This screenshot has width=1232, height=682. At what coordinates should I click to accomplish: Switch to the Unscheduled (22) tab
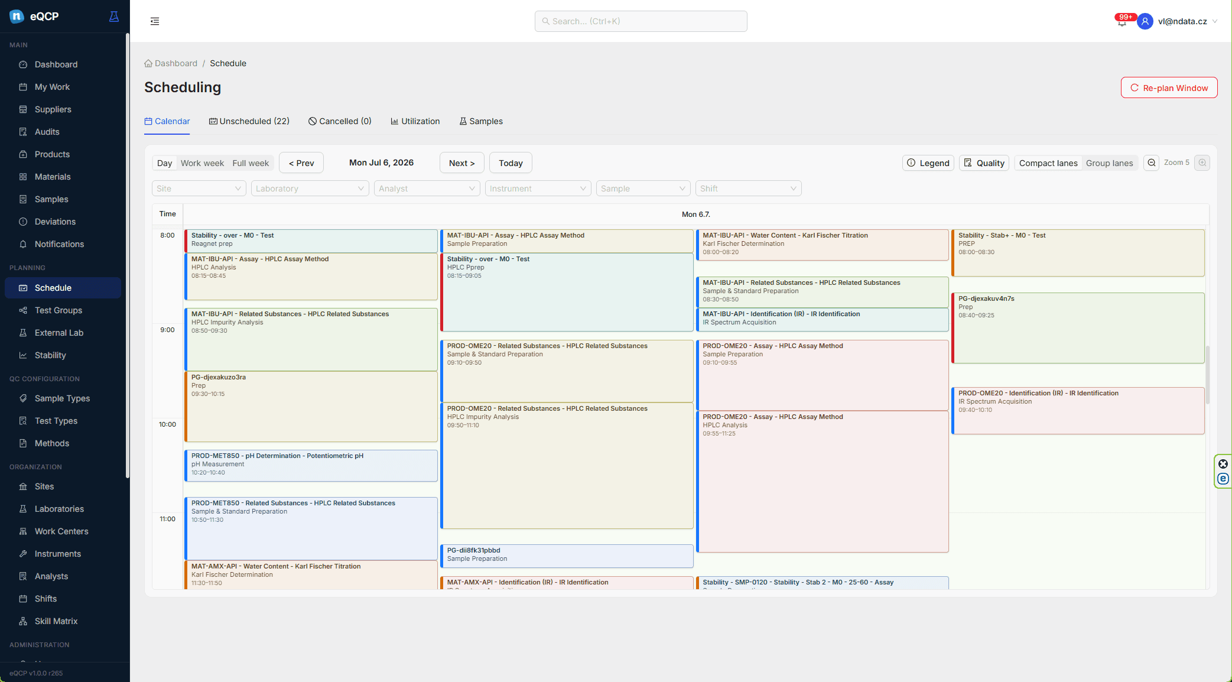[249, 121]
